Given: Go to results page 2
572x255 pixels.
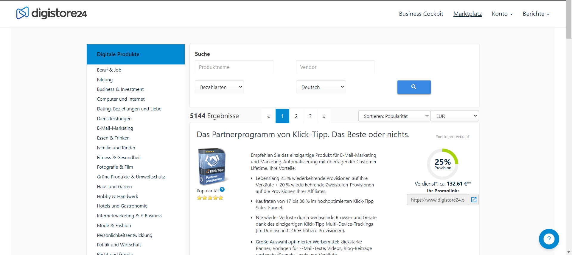Looking at the screenshot, I should click(296, 116).
